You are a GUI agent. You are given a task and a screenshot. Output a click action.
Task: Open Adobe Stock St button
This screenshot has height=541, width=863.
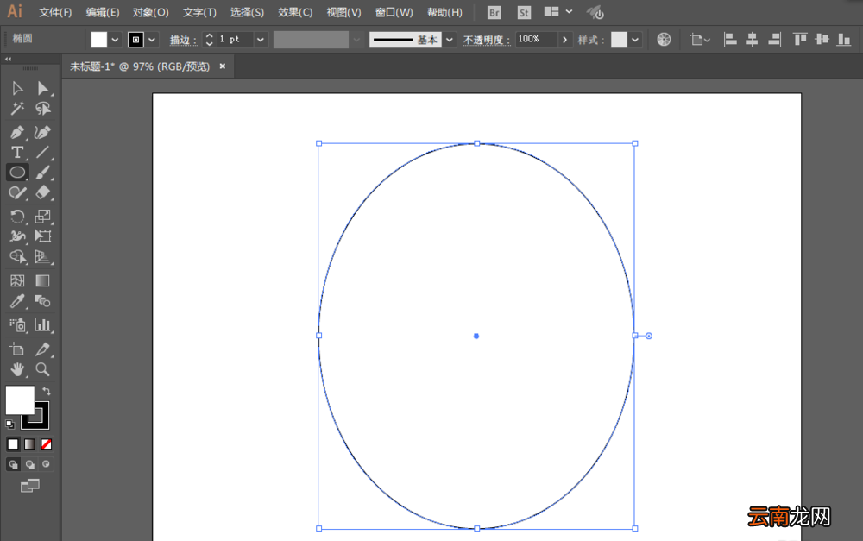pyautogui.click(x=524, y=12)
